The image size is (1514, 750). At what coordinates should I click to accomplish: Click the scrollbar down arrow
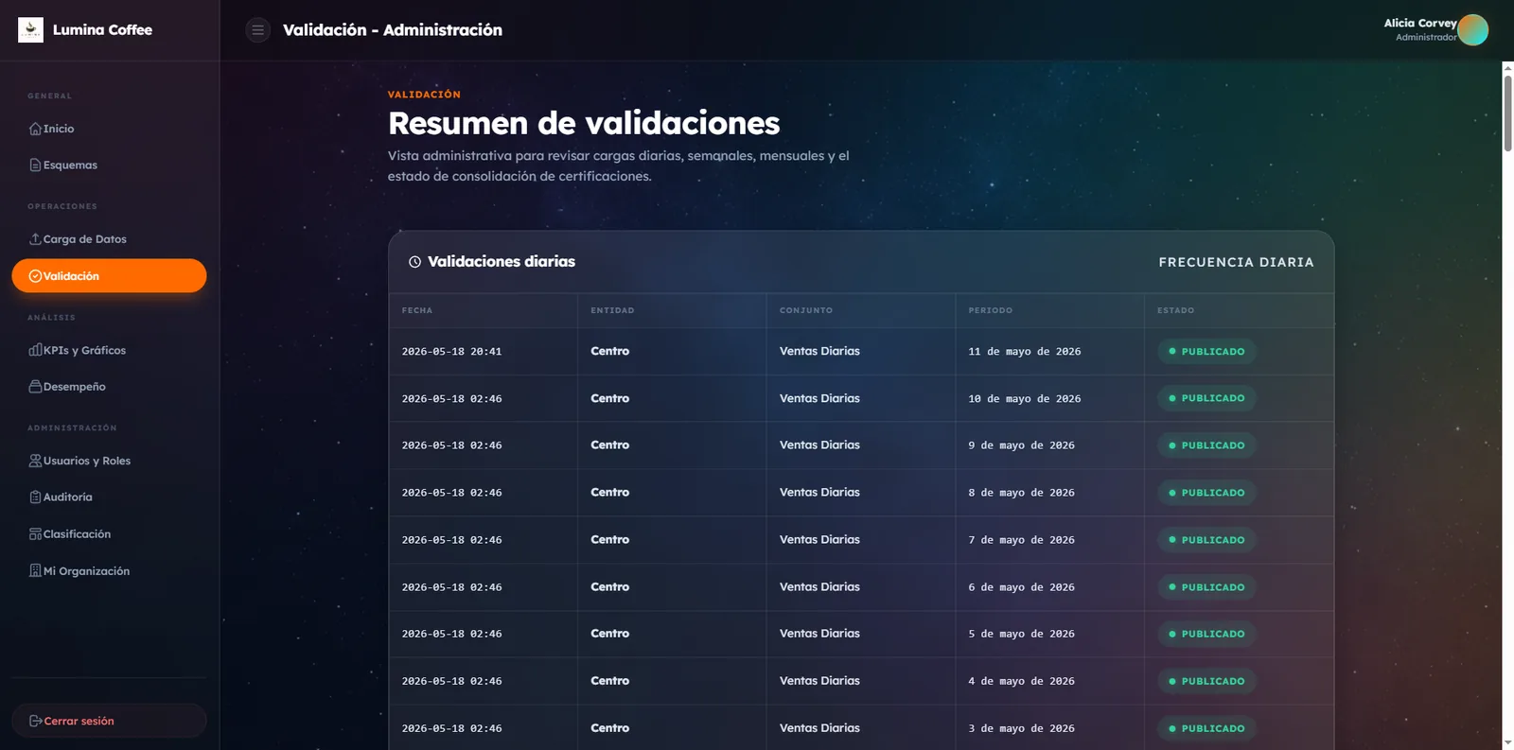pos(1508,743)
